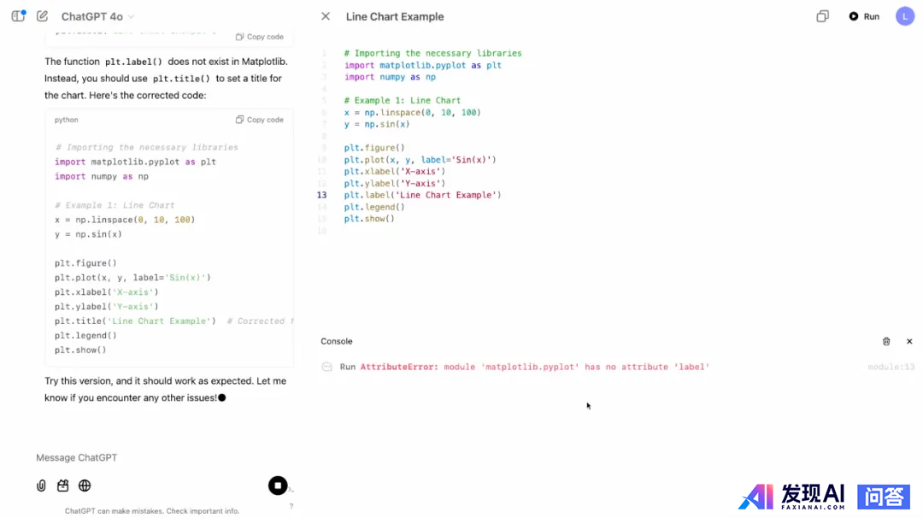
Task: Click the plt.plot line in canvas editor
Action: (x=420, y=160)
